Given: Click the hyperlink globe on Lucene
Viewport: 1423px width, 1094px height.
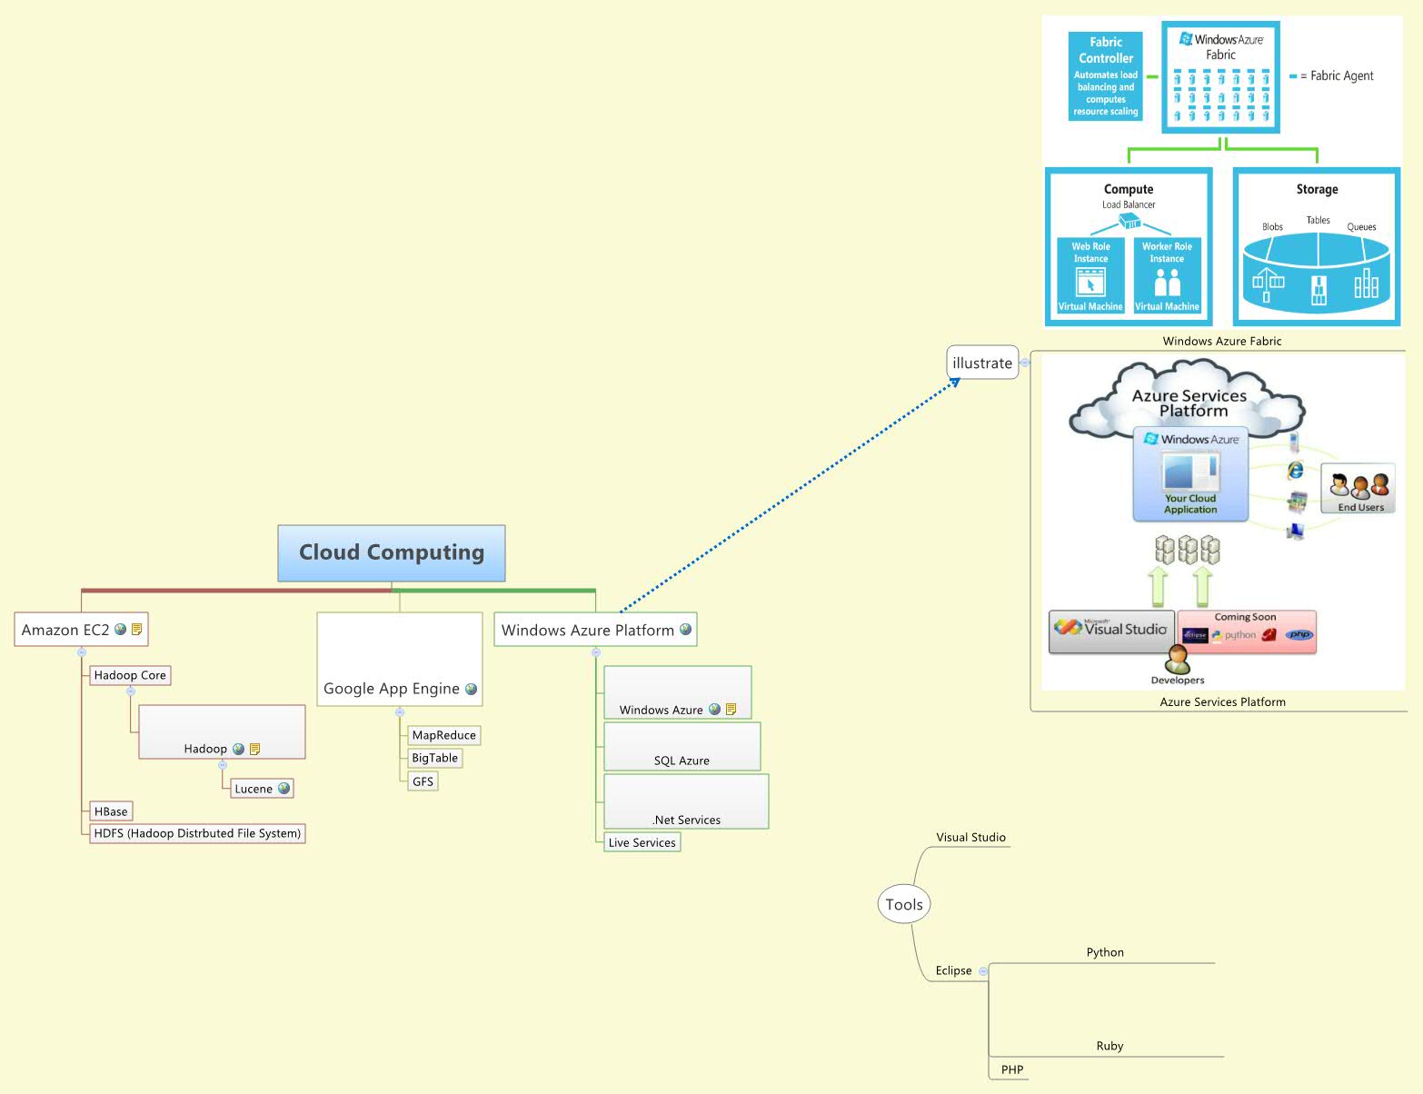Looking at the screenshot, I should [284, 789].
